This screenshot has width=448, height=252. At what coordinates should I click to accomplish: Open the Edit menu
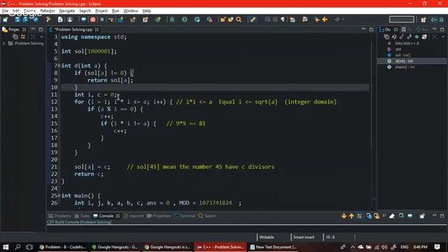[16, 11]
